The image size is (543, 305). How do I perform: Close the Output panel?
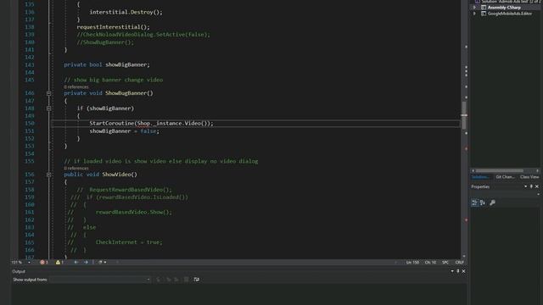[464, 271]
